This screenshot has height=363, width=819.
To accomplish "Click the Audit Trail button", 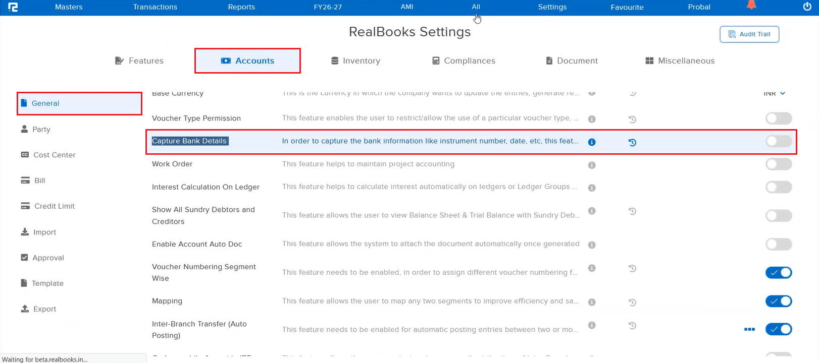I will (749, 34).
